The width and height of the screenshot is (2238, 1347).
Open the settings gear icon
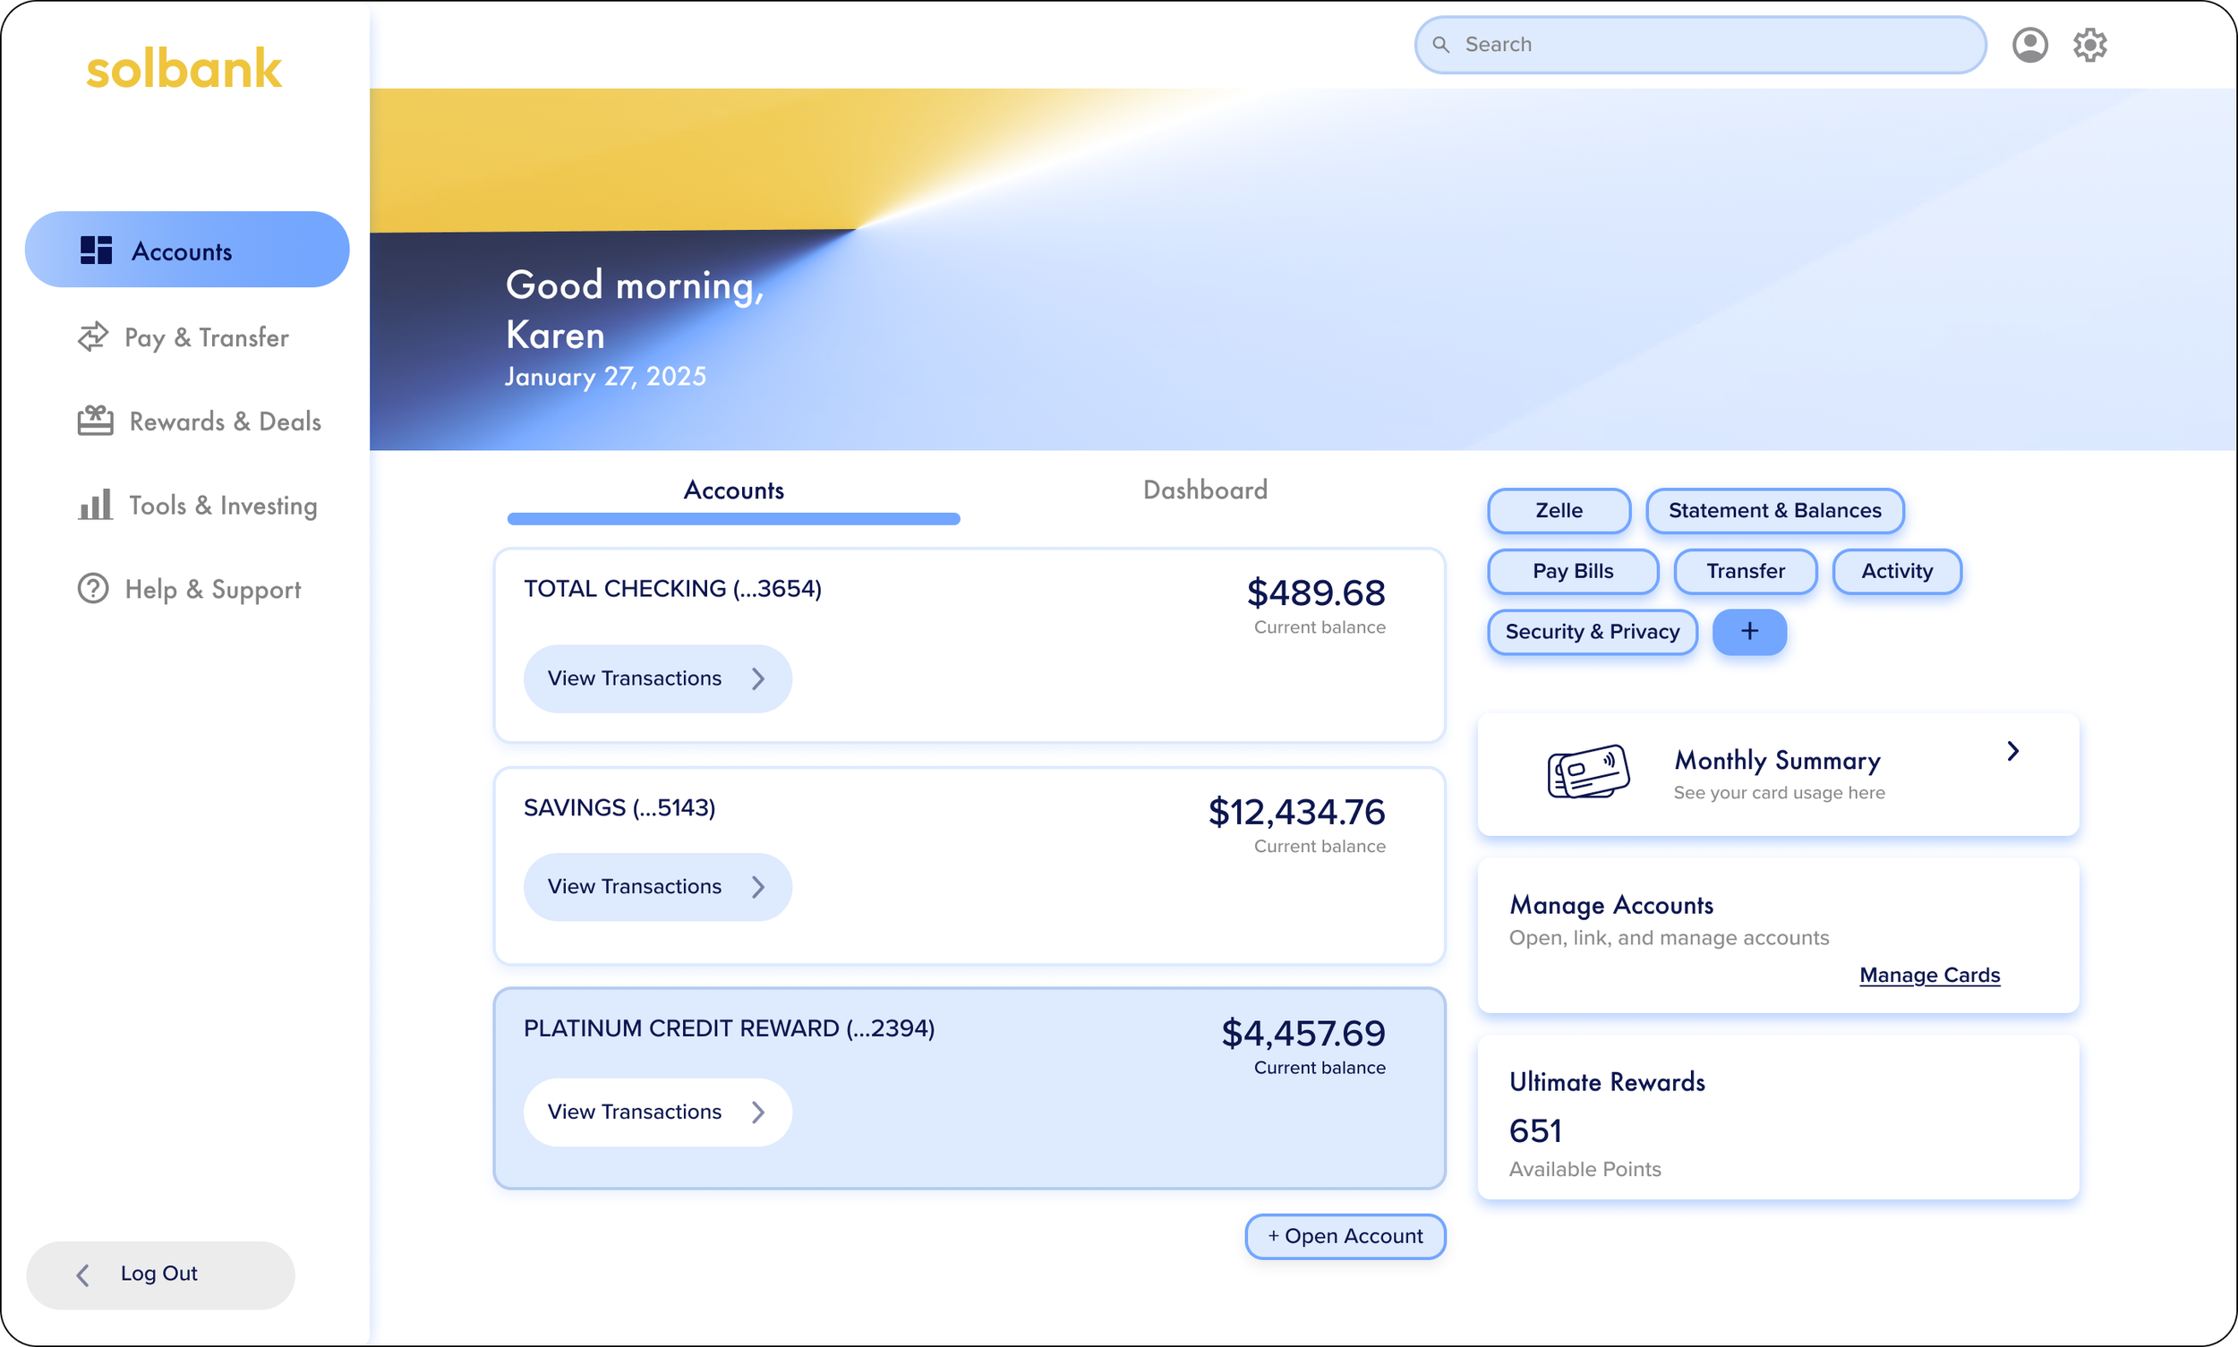tap(2089, 45)
